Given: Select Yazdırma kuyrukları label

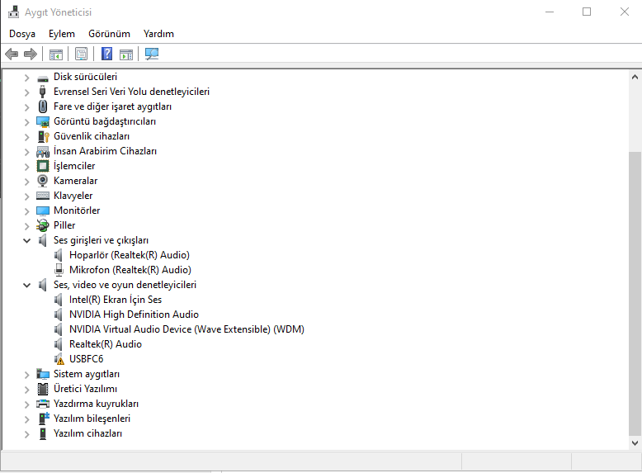Looking at the screenshot, I should (x=96, y=404).
